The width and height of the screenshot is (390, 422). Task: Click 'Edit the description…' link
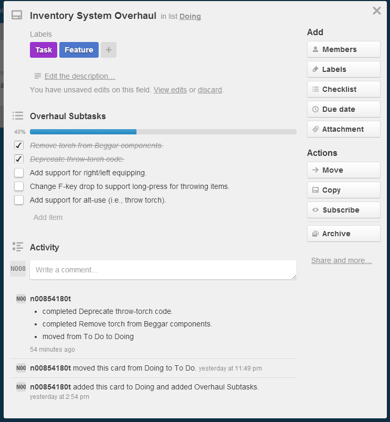[x=80, y=76]
